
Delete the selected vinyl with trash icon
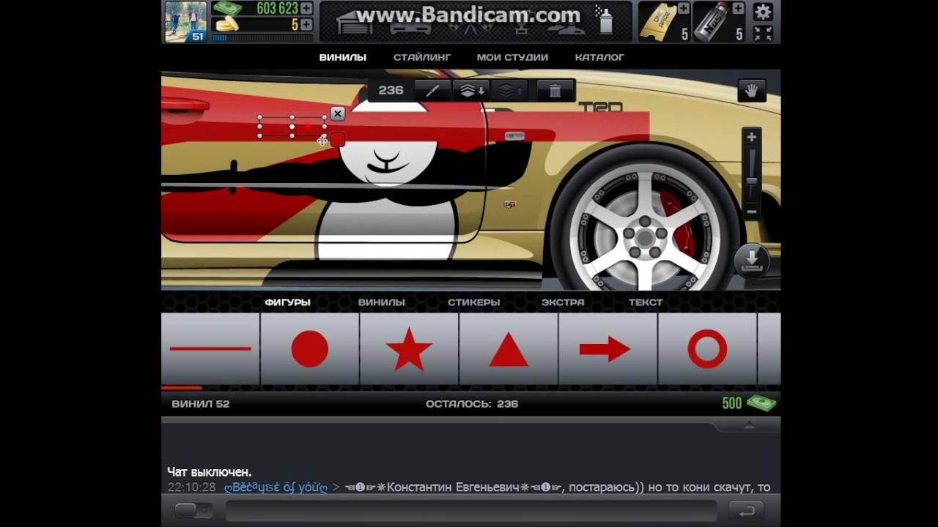click(x=555, y=90)
